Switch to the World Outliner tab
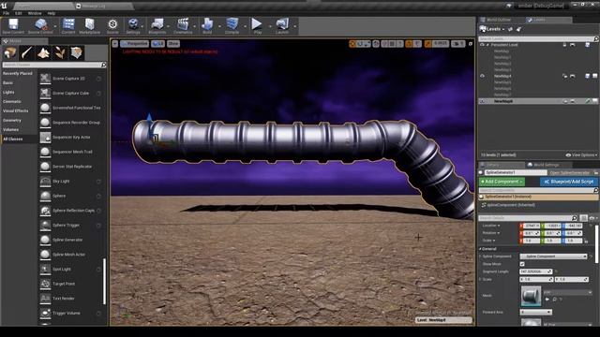600x337 pixels. (x=499, y=20)
